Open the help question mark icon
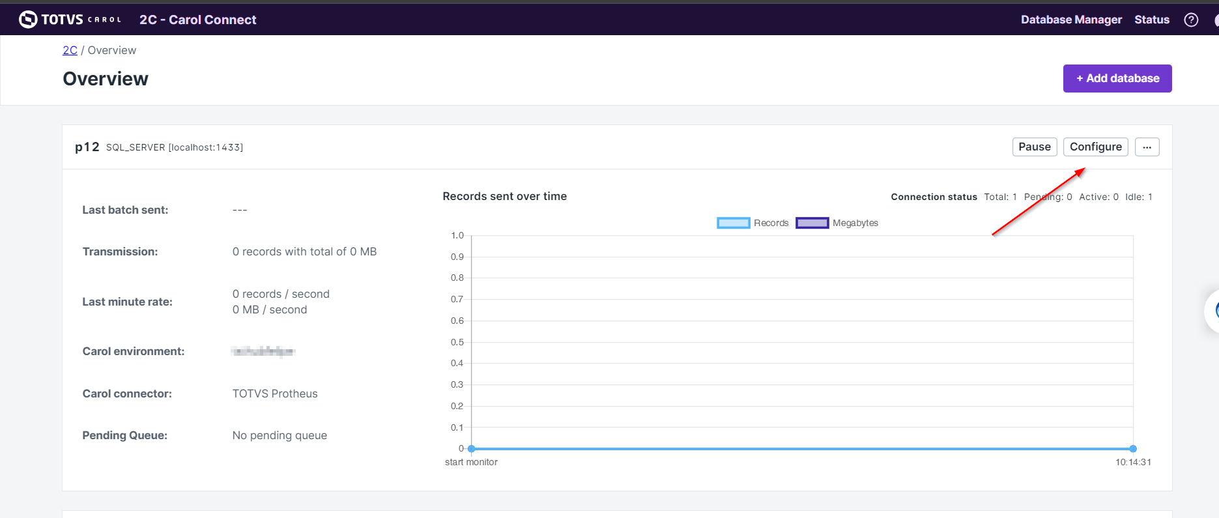The width and height of the screenshot is (1219, 518). (1191, 20)
